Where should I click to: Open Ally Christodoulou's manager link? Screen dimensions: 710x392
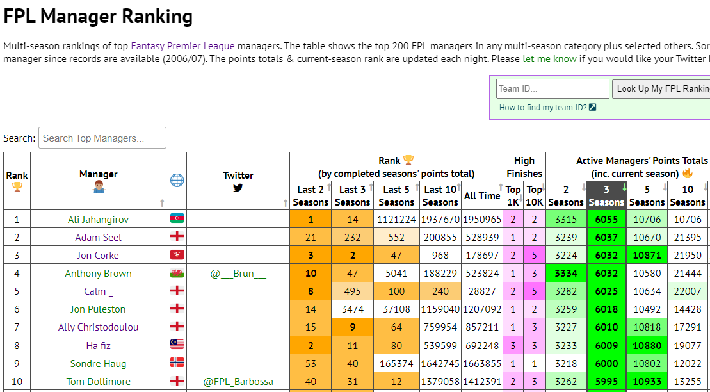point(98,327)
